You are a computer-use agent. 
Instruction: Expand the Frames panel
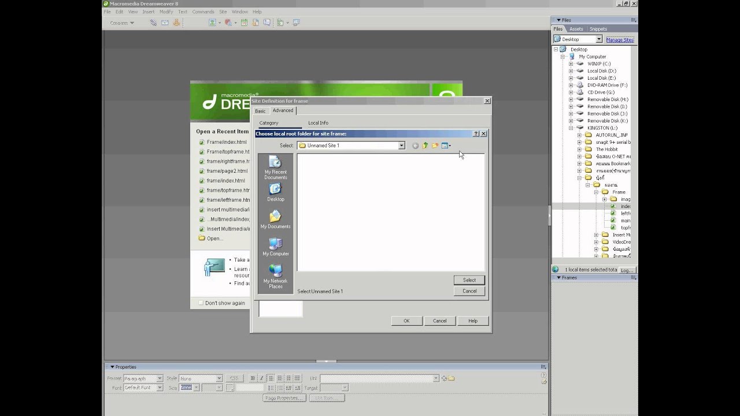(x=559, y=278)
